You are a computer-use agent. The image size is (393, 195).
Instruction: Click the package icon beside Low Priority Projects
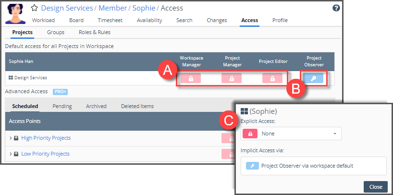(16, 154)
